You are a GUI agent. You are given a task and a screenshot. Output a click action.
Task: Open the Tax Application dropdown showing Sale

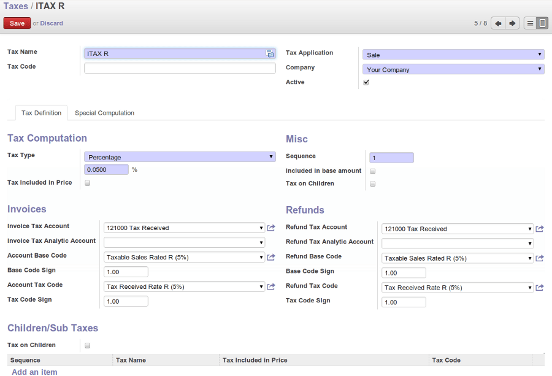click(x=453, y=54)
